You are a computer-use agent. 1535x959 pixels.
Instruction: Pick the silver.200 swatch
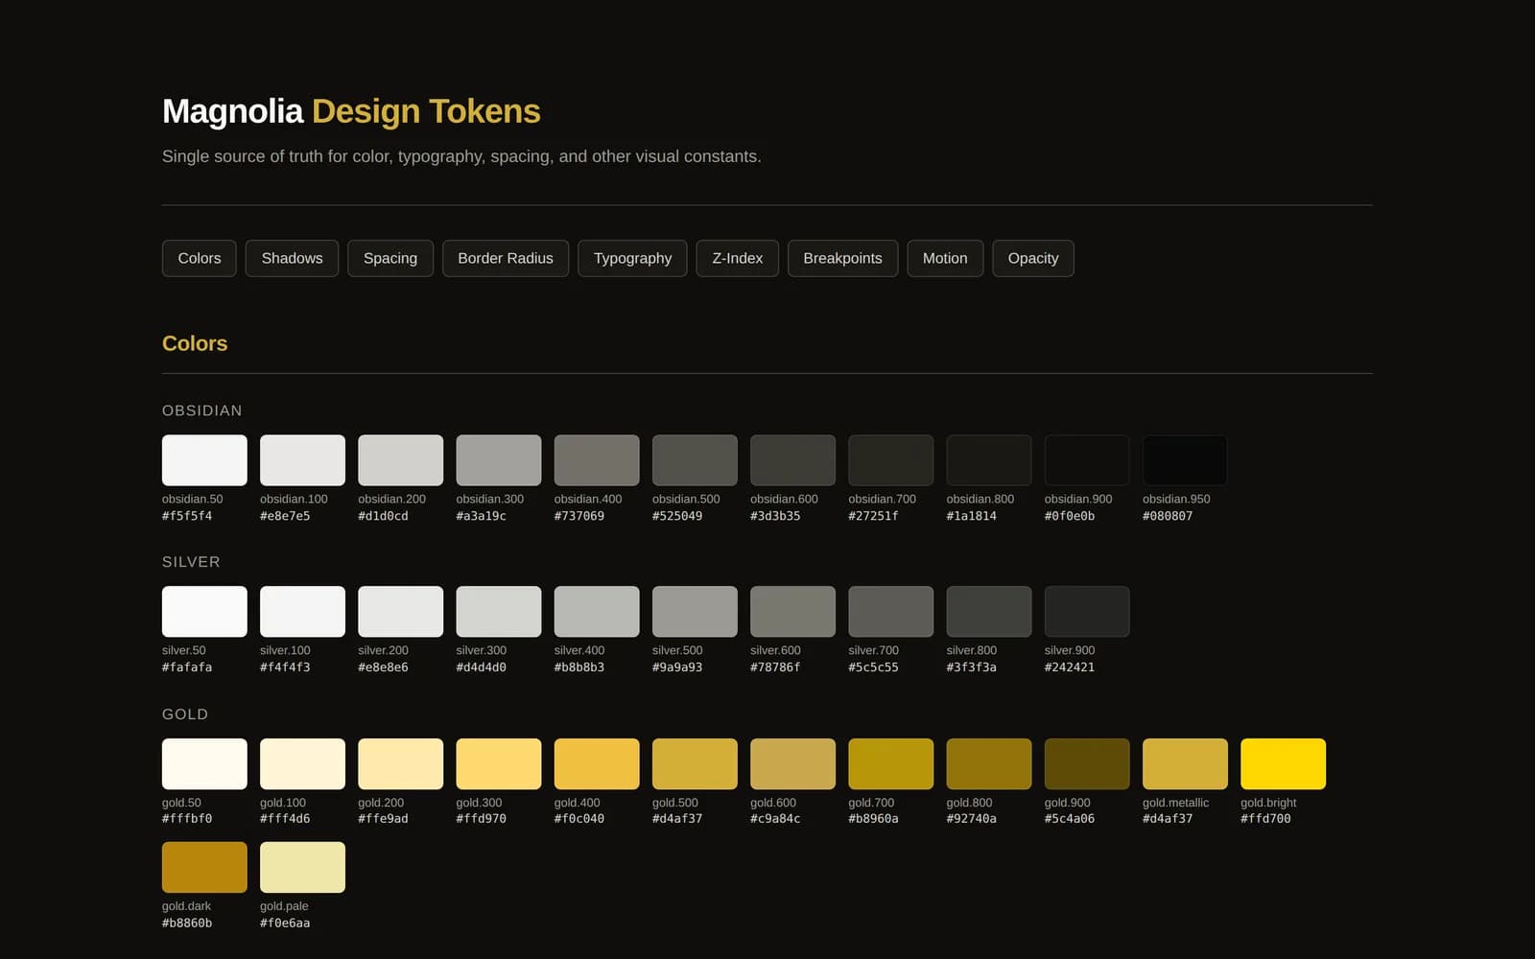pos(401,612)
